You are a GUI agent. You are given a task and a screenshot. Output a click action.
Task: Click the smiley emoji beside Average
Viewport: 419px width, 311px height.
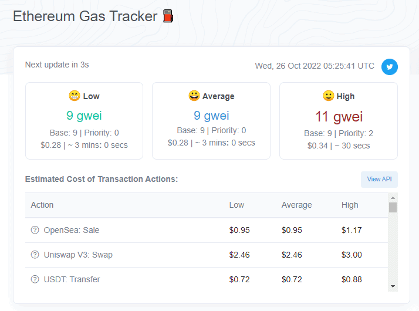pos(194,96)
